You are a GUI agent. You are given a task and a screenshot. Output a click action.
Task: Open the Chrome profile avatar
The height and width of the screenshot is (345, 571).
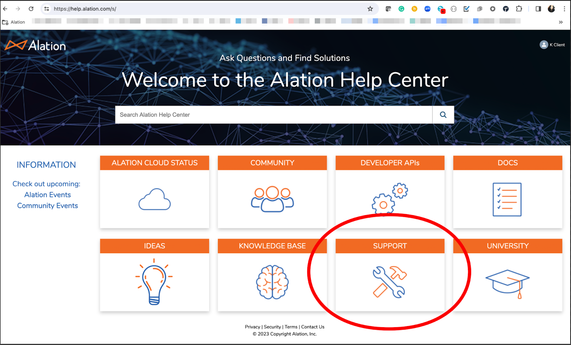(551, 9)
